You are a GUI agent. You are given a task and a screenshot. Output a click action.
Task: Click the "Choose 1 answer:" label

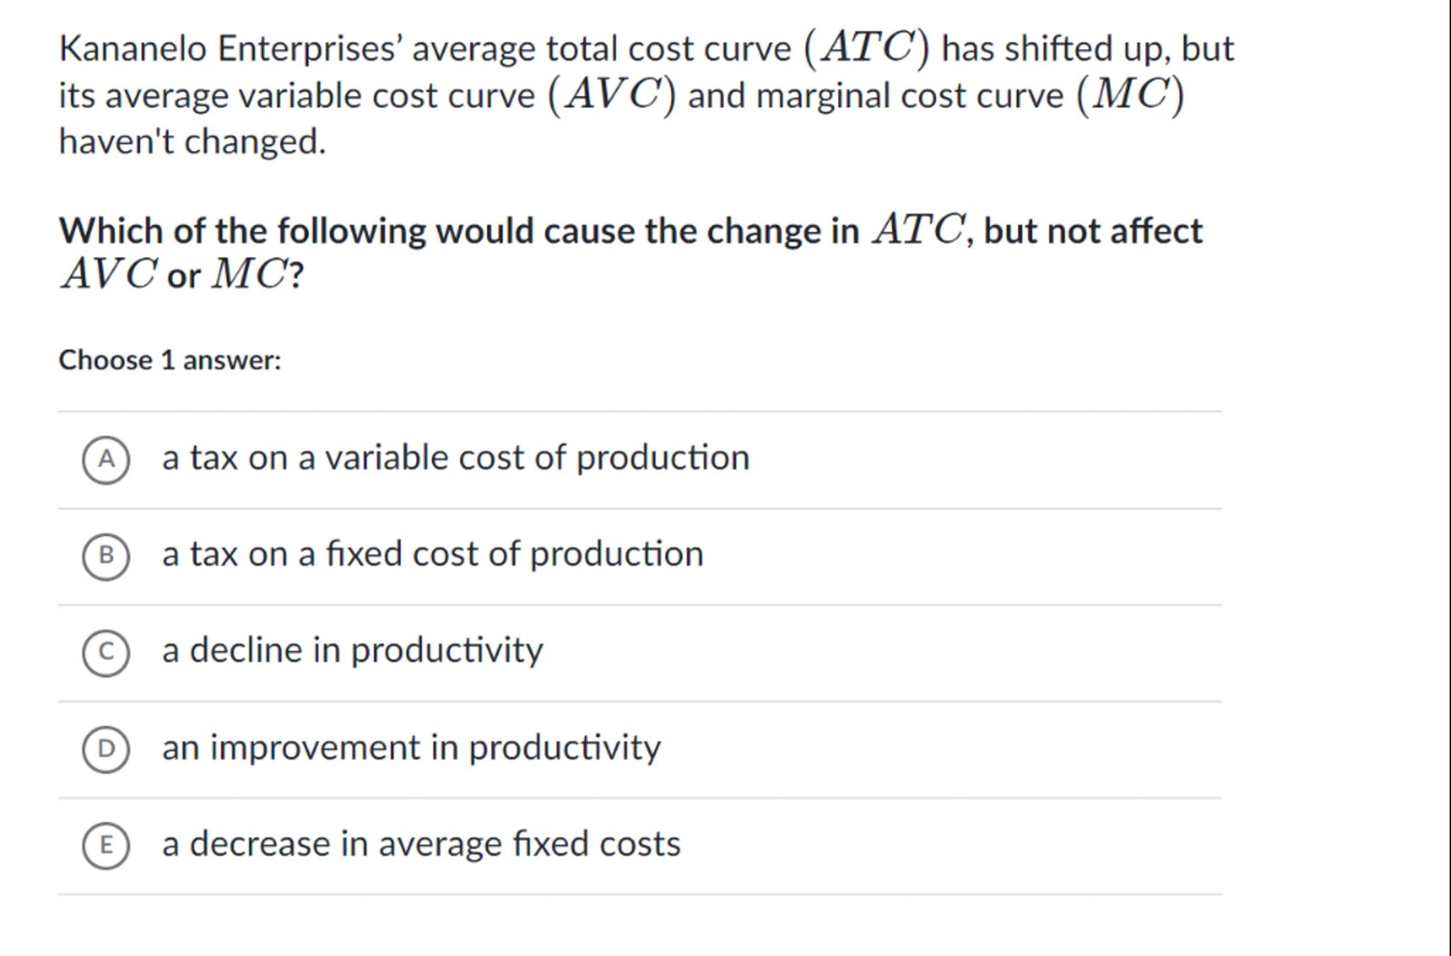[170, 360]
